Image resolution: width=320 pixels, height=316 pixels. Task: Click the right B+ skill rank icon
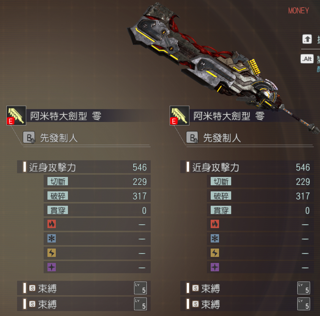click(192, 138)
